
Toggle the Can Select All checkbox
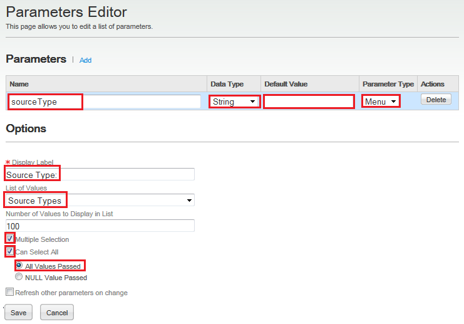click(x=10, y=251)
